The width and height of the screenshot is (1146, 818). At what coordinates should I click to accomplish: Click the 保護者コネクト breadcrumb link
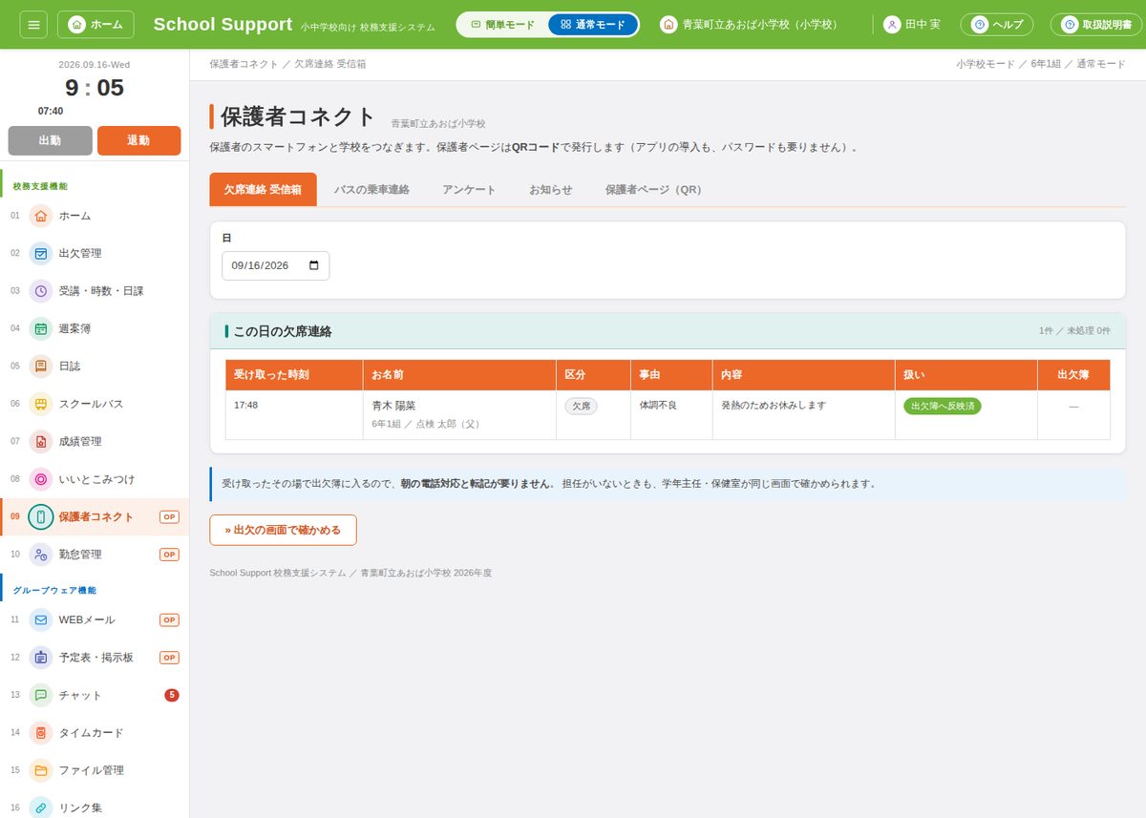click(x=244, y=64)
